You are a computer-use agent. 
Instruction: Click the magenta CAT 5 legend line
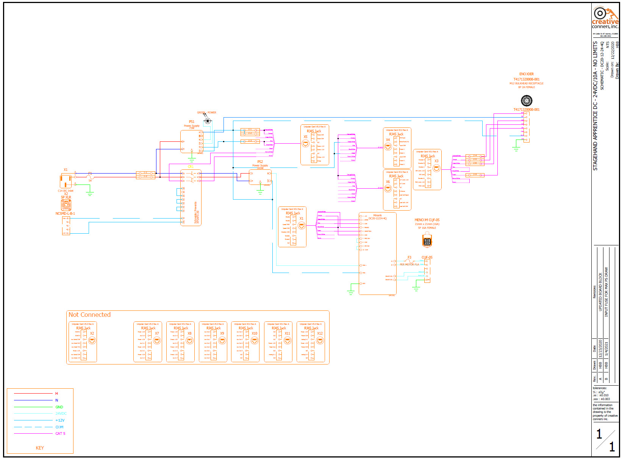[33, 434]
